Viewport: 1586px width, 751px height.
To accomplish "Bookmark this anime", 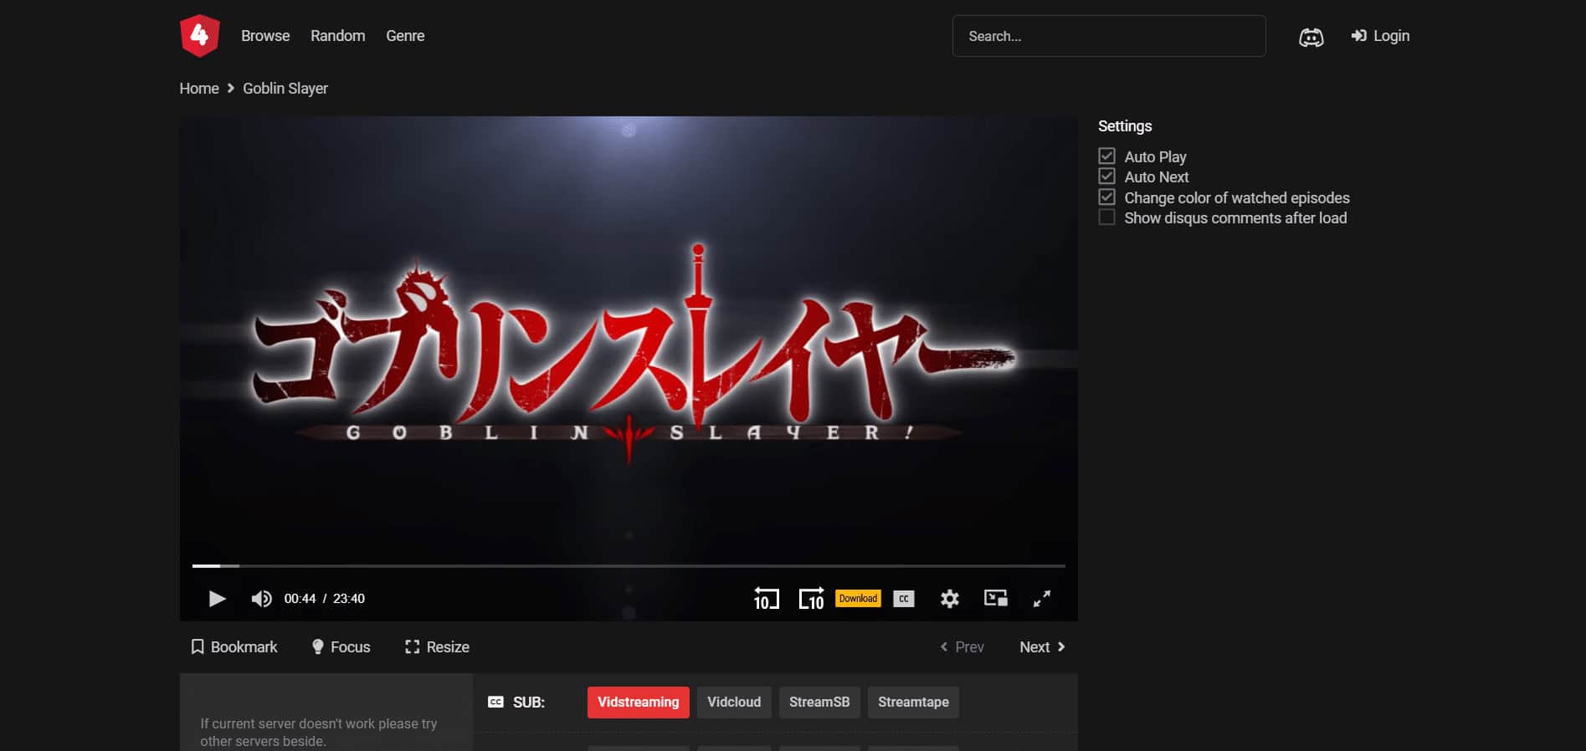I will click(234, 647).
